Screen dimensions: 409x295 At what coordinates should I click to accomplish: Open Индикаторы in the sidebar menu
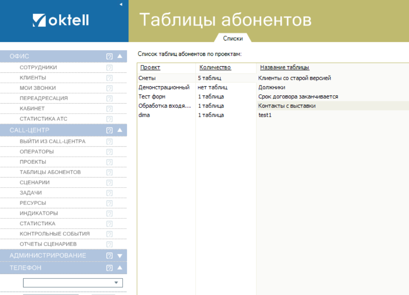tap(39, 213)
